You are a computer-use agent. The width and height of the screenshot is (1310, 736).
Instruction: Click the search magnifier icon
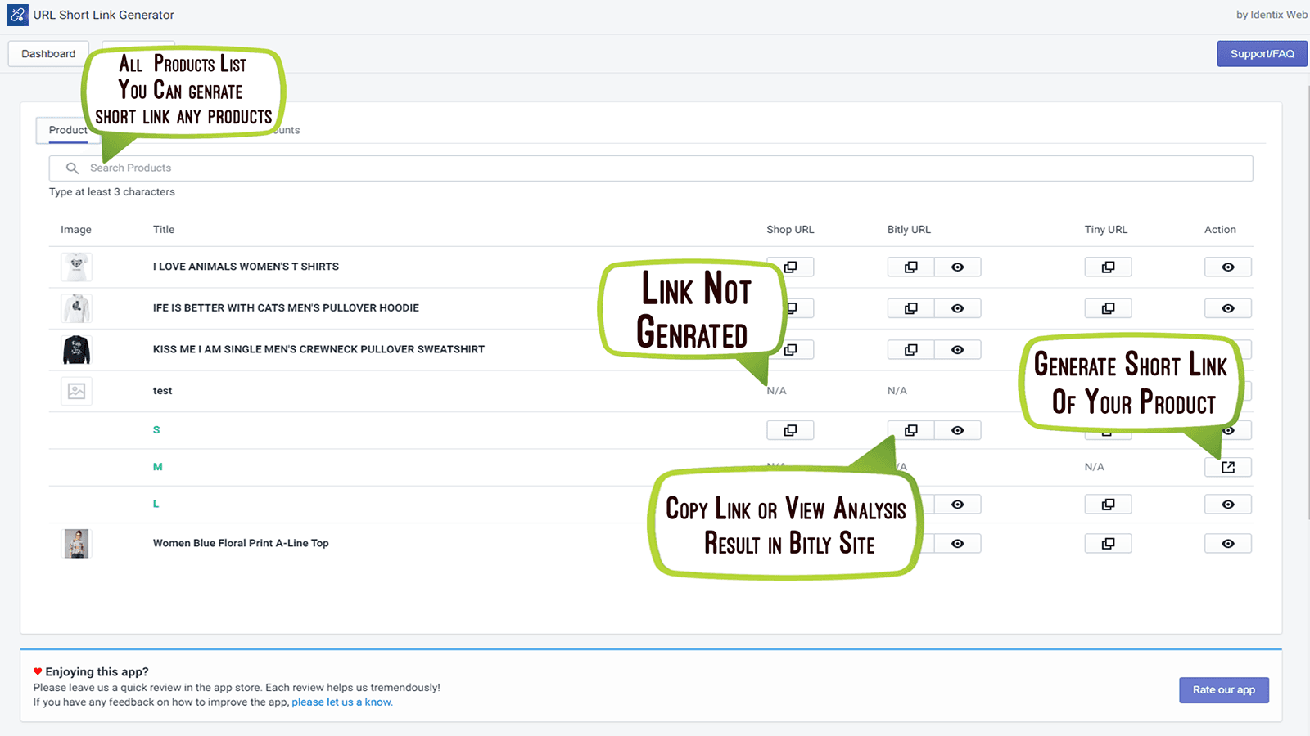(72, 168)
